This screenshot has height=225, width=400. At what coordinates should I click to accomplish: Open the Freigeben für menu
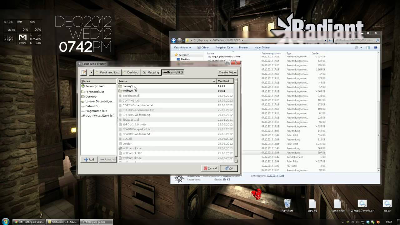click(x=224, y=47)
